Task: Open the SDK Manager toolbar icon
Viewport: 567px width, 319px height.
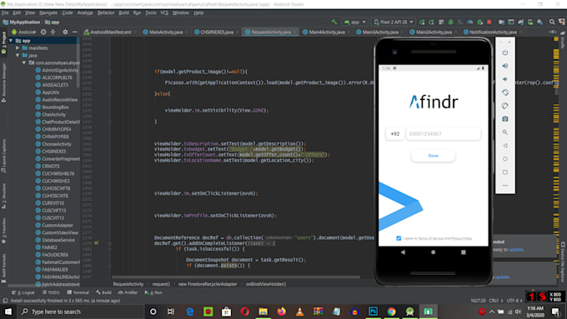Action: pyautogui.click(x=539, y=22)
